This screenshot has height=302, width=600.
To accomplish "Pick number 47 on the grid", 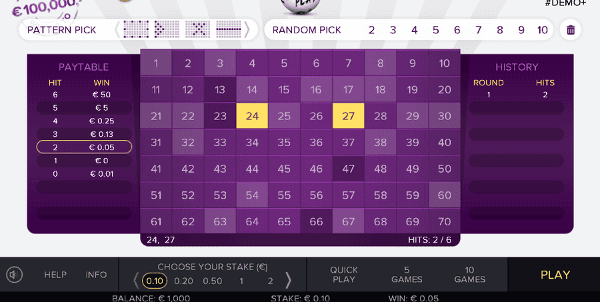I will (348, 169).
